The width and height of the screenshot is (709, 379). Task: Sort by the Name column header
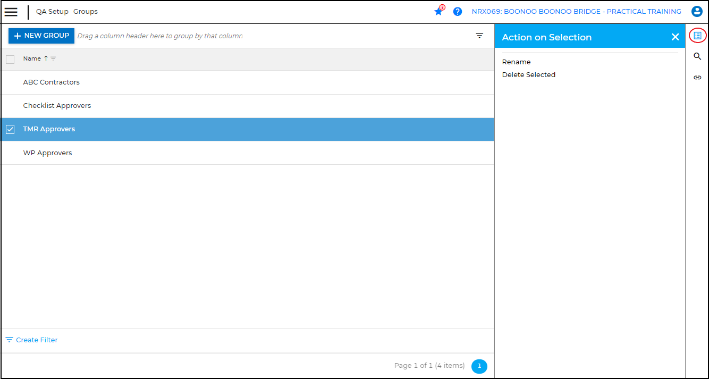pyautogui.click(x=32, y=59)
